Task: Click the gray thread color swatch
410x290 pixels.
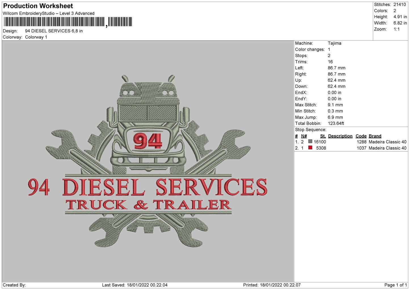Action: 310,141
